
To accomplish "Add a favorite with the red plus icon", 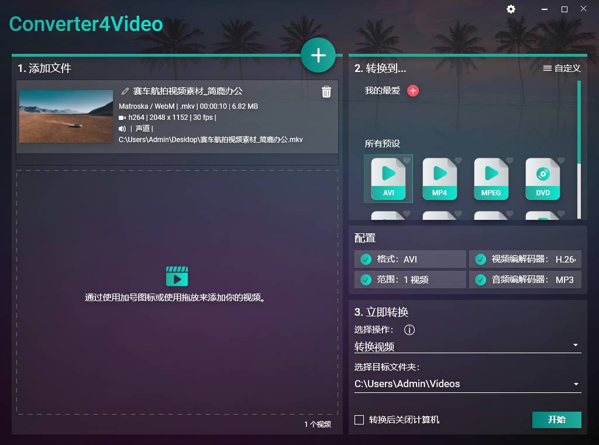I will pyautogui.click(x=414, y=91).
